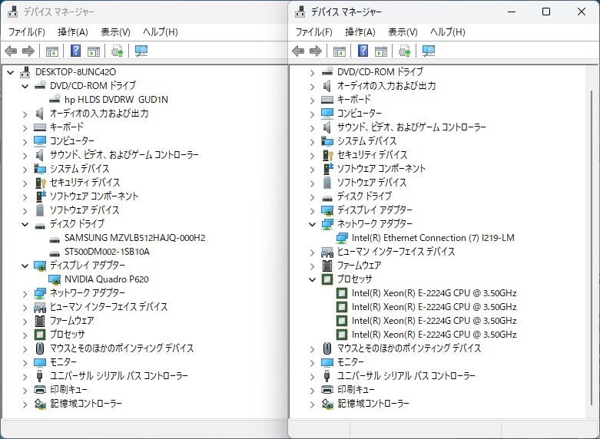The image size is (600, 439).
Task: Open ヘルプ(H) menu in right window
Action: [448, 31]
